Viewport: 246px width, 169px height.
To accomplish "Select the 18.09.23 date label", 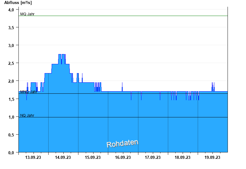I will click(x=183, y=158).
